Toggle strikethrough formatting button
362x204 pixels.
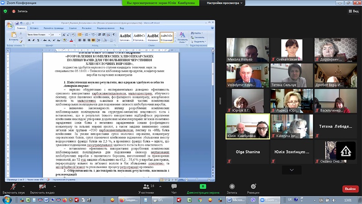coord(45,40)
